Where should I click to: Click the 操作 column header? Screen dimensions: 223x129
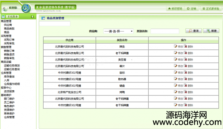click(184, 40)
